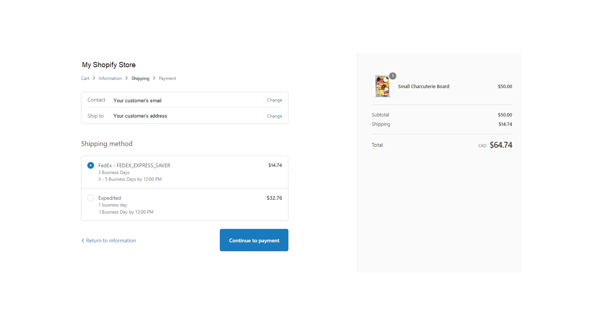
Task: Open the Cart step from the breadcrumb
Action: tap(85, 78)
